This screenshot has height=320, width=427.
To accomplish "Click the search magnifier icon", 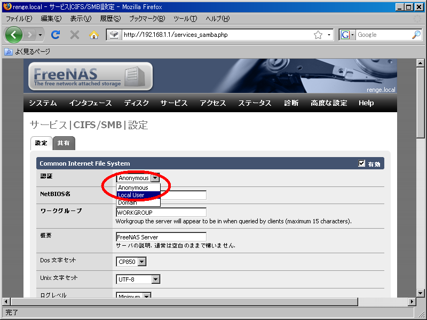I will (416, 35).
